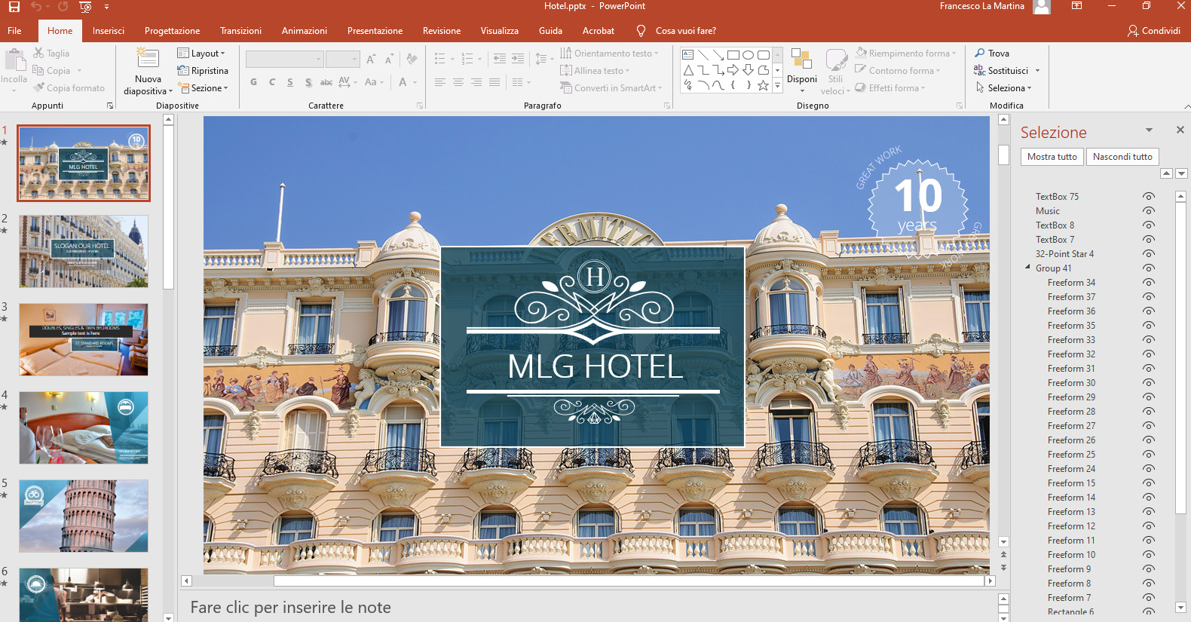Click the Trova search icon
This screenshot has width=1191, height=622.
[x=980, y=53]
